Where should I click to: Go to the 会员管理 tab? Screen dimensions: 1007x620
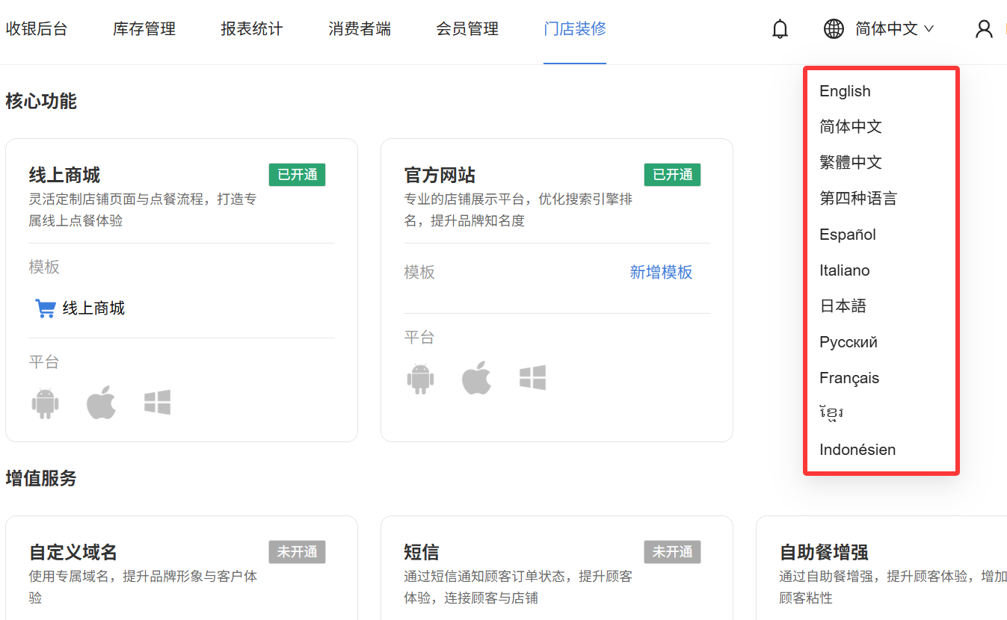(467, 29)
